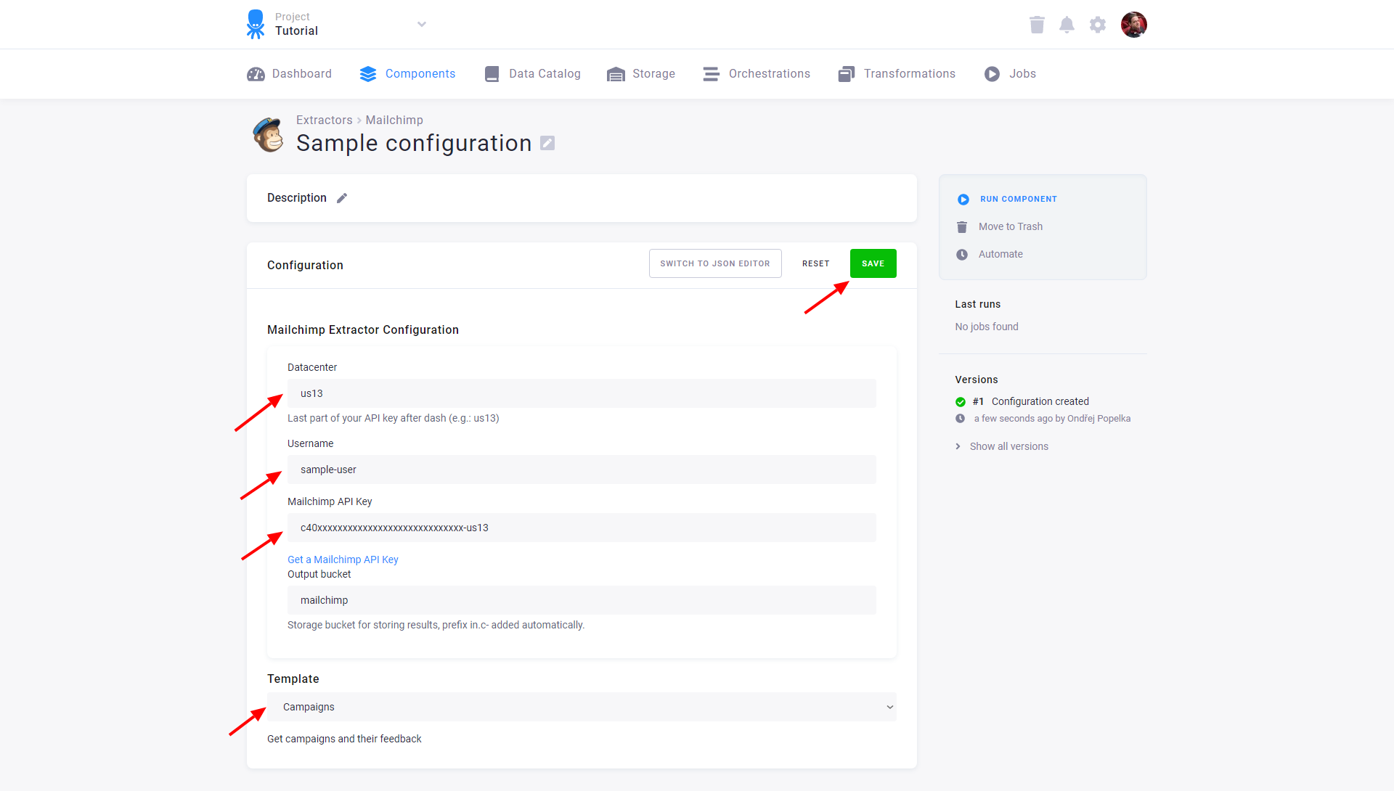The image size is (1394, 791).
Task: Go to Jobs section
Action: pos(1010,74)
